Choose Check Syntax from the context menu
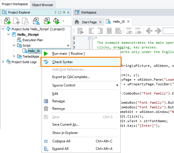The height and width of the screenshot is (153, 174). coord(62,62)
